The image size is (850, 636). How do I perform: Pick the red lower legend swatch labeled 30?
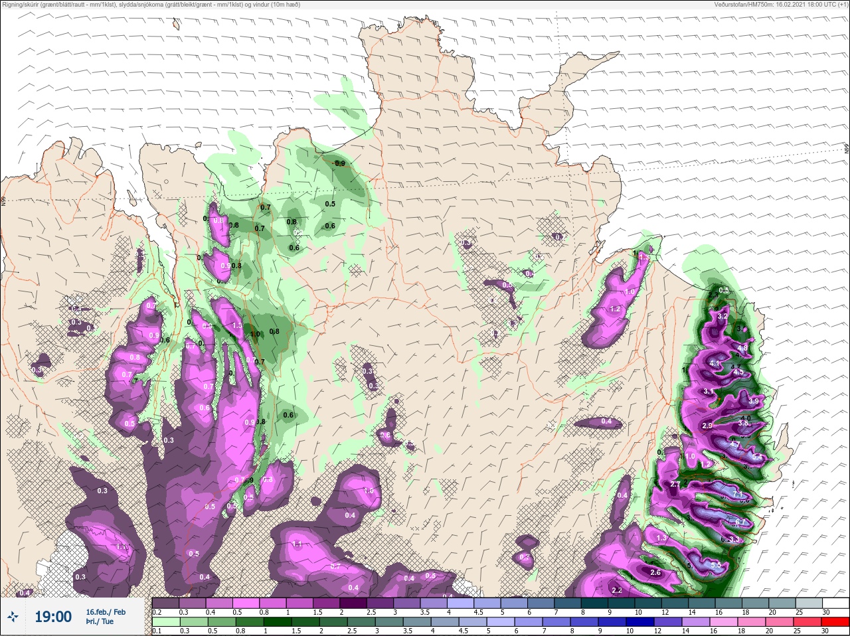(835, 621)
